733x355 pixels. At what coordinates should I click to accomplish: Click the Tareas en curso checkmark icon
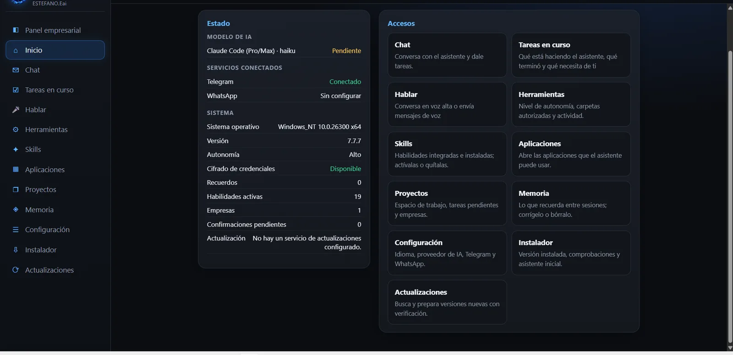point(16,90)
